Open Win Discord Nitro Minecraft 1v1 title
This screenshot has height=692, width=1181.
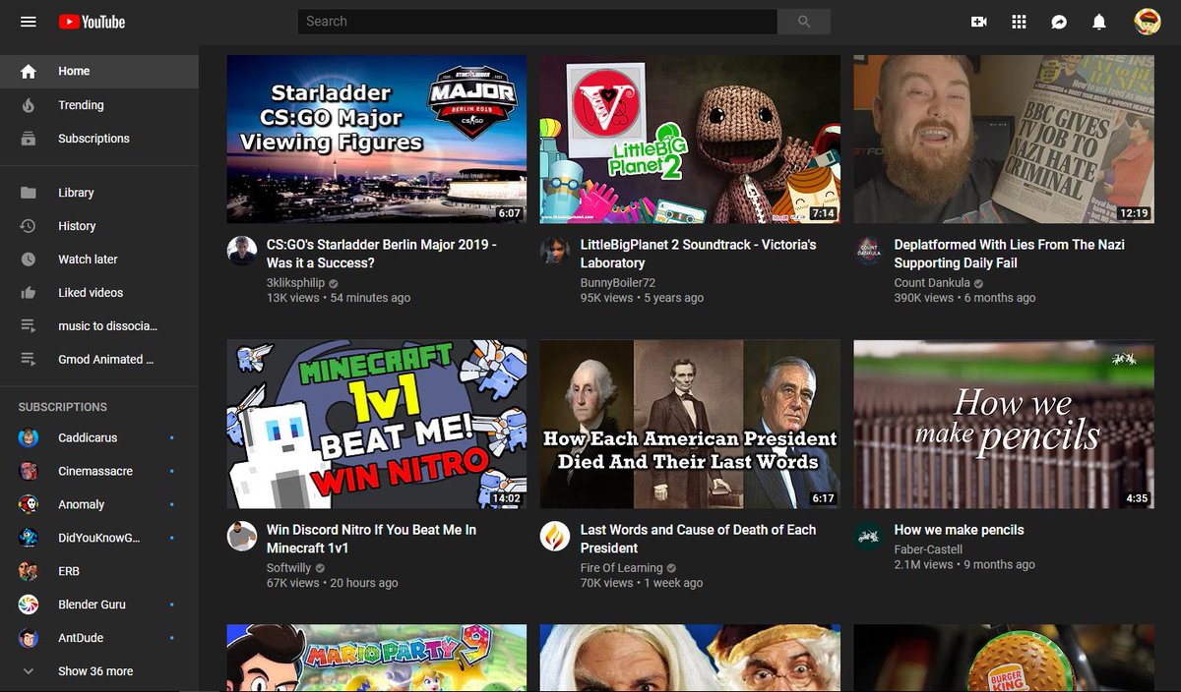click(371, 539)
